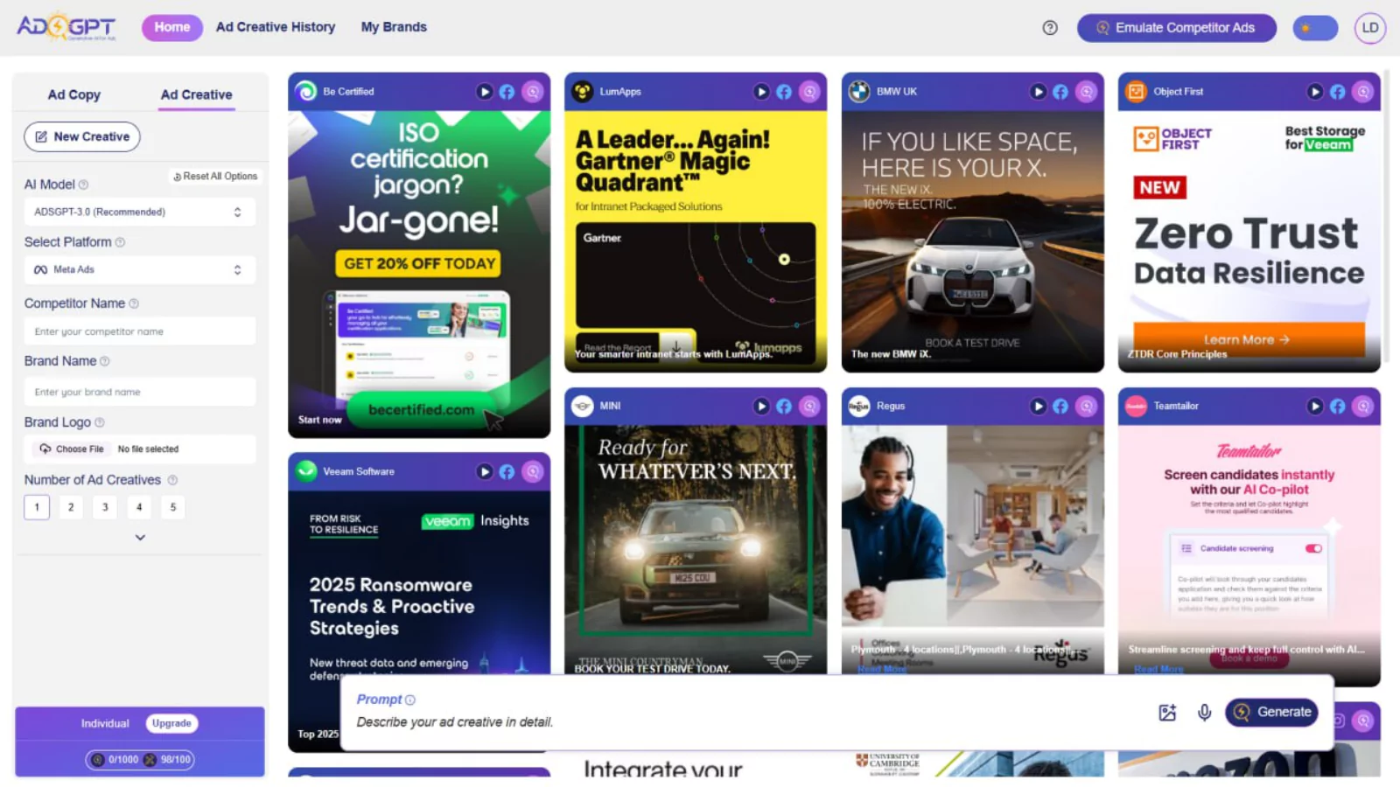Click the AI Model info icon
Viewport: 1400px width, 787px height.
pos(83,185)
